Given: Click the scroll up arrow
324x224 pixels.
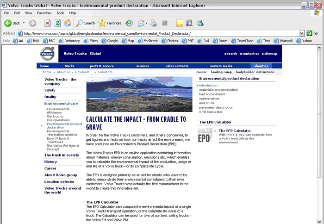Looking at the screenshot, I should pyautogui.click(x=319, y=48).
